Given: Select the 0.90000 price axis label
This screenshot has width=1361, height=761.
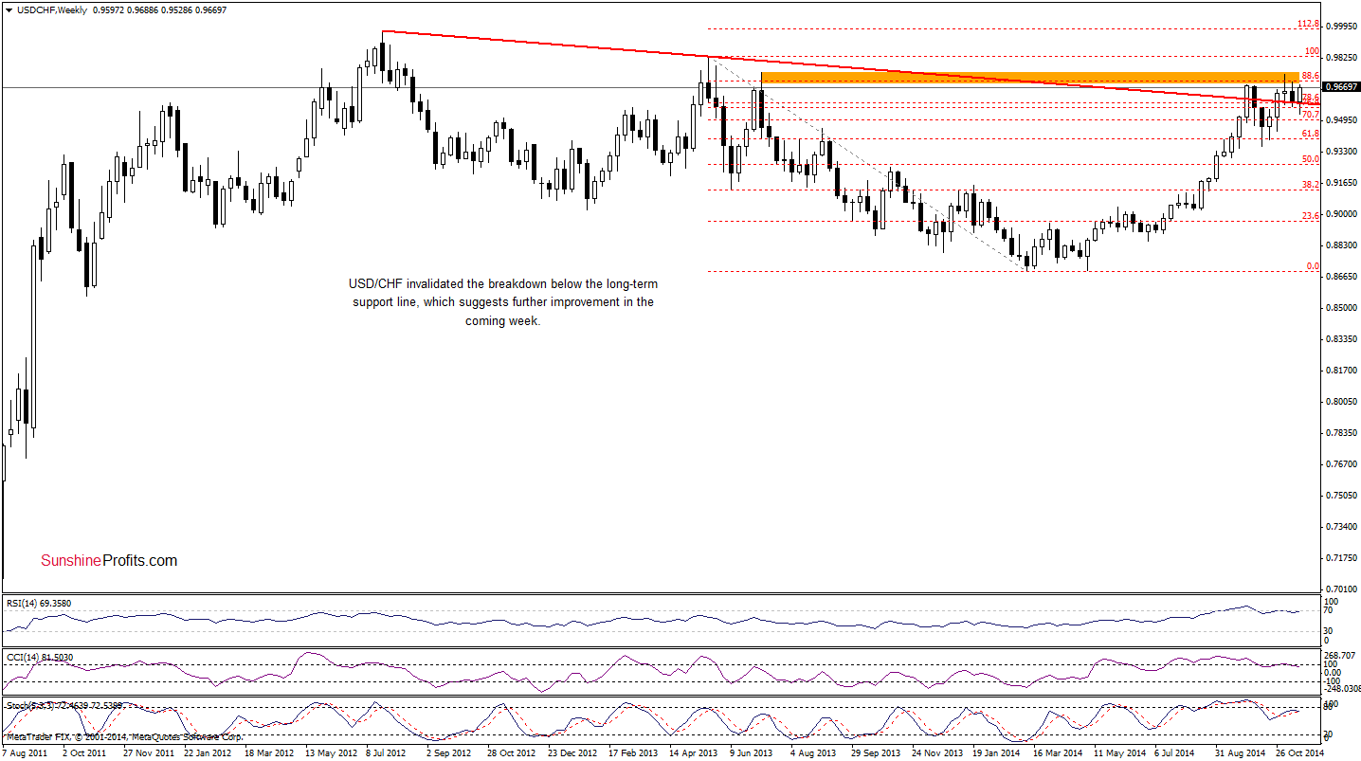Looking at the screenshot, I should (1341, 214).
